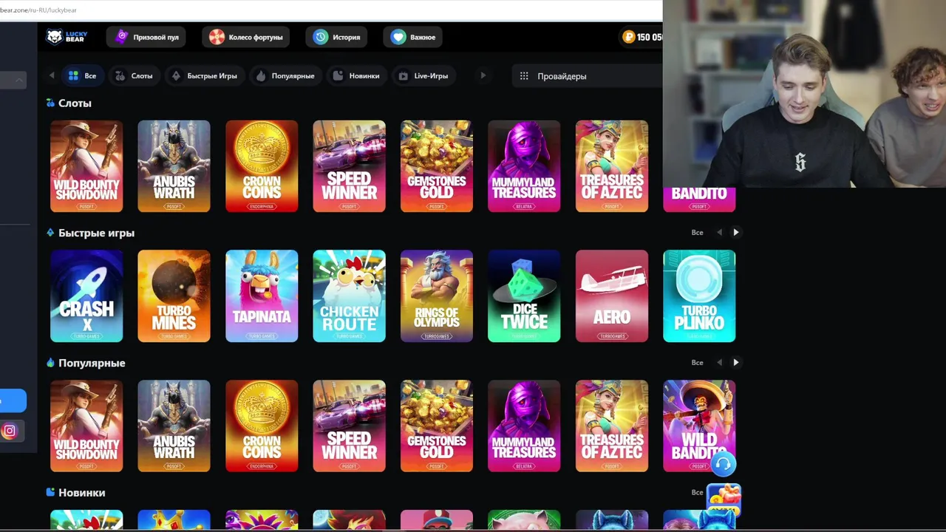This screenshot has width=946, height=532.
Task: Open the Aero game
Action: [x=612, y=296]
